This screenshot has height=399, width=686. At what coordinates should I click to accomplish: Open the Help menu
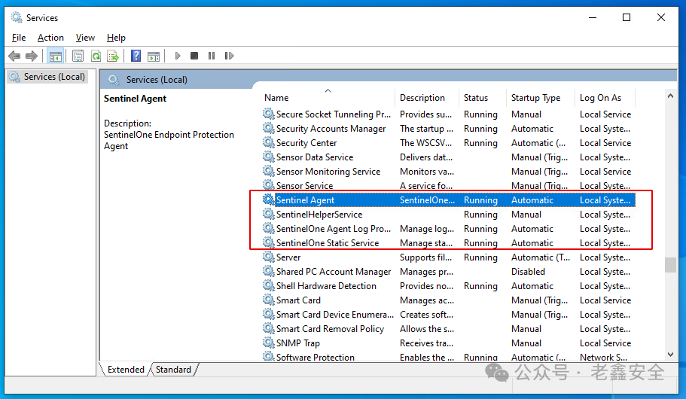point(116,38)
